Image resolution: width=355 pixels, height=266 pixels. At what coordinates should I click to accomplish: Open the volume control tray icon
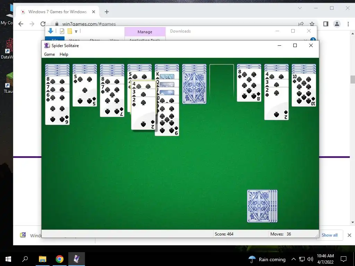(310, 259)
